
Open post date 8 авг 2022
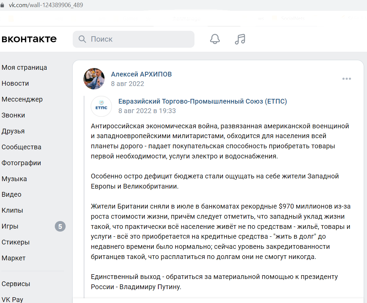(x=127, y=84)
